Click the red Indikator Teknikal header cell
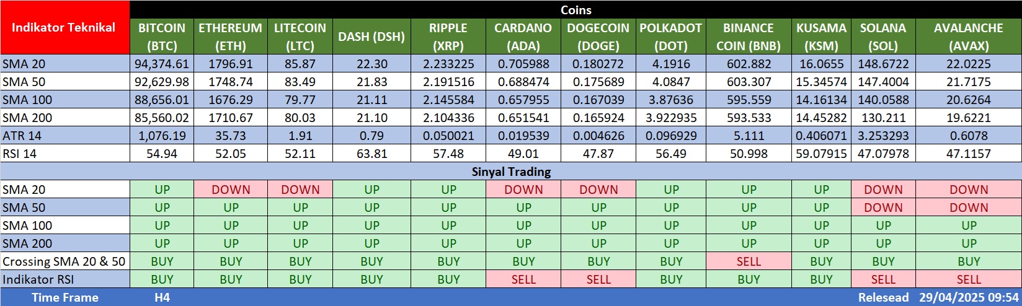 64,28
